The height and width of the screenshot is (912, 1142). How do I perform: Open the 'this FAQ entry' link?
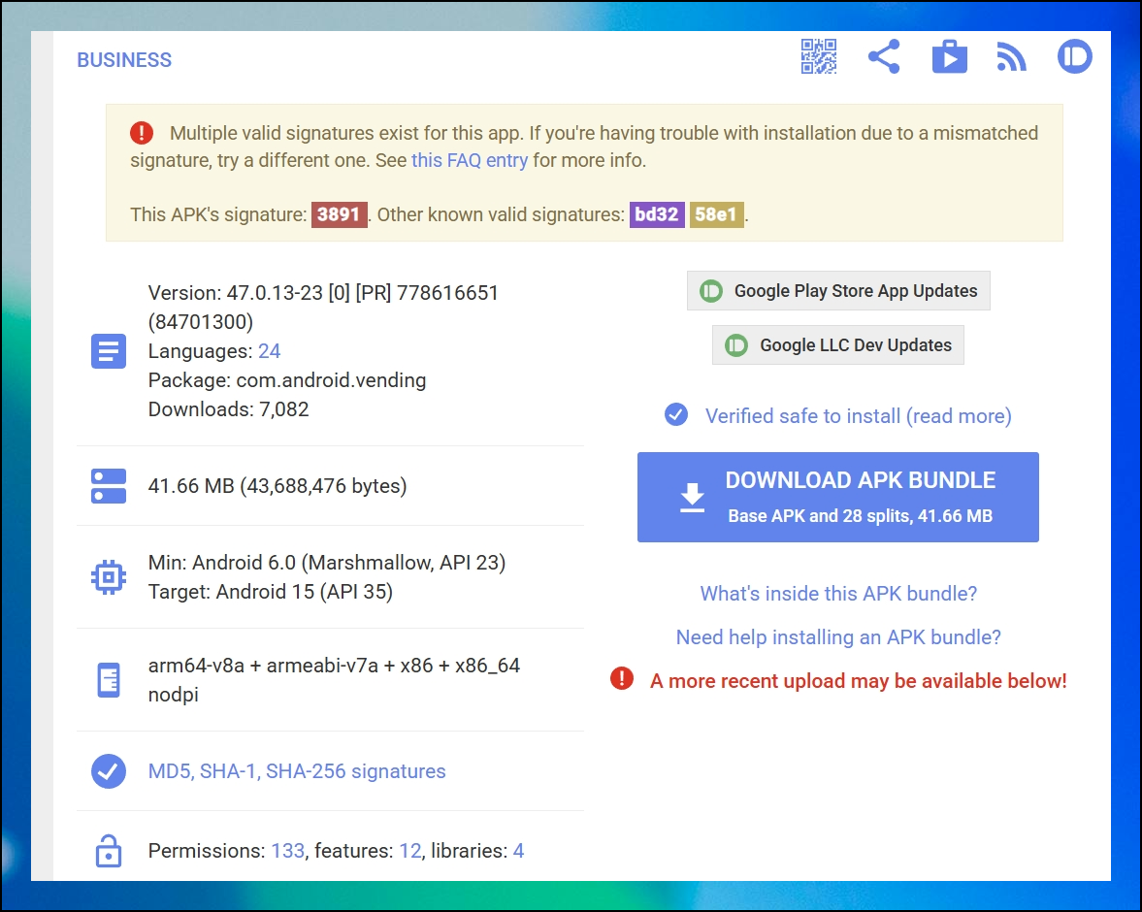click(470, 160)
